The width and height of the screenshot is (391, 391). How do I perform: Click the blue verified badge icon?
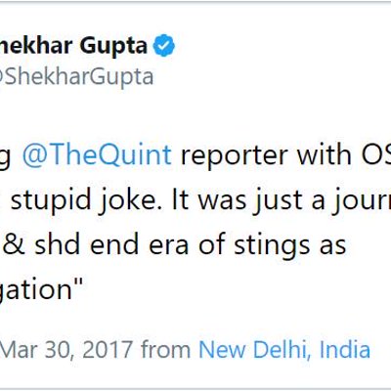pyautogui.click(x=164, y=46)
